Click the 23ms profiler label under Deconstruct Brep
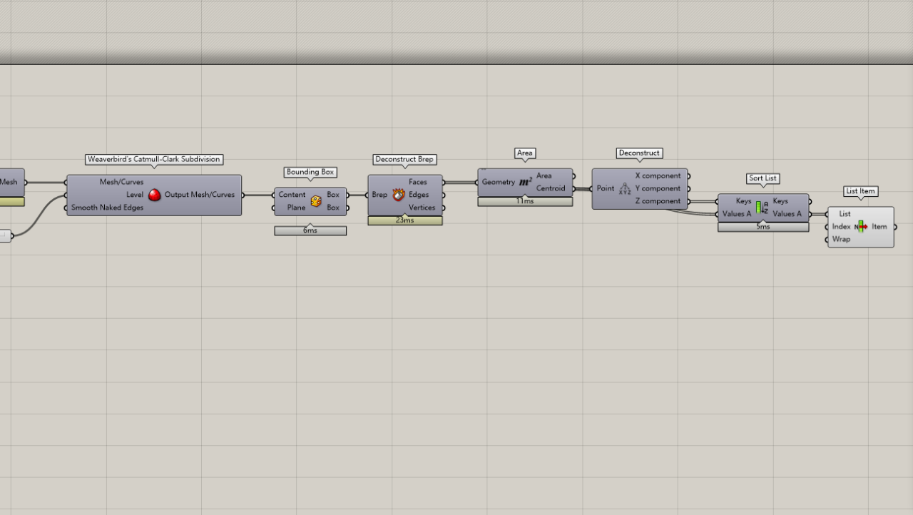The height and width of the screenshot is (515, 913). point(404,220)
